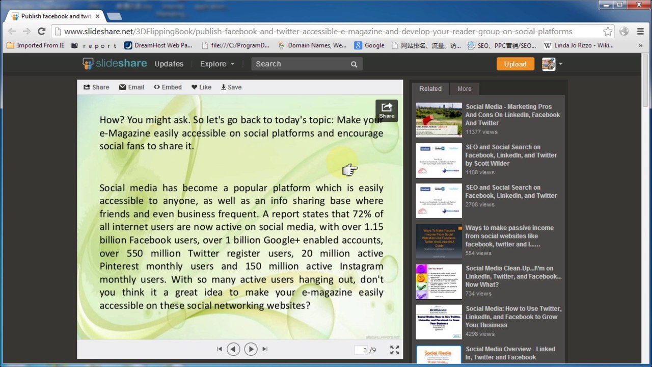Click the Brilliance 'How to Use Twitter' thumbnail
Screen dimensions: 652x367
(439, 322)
